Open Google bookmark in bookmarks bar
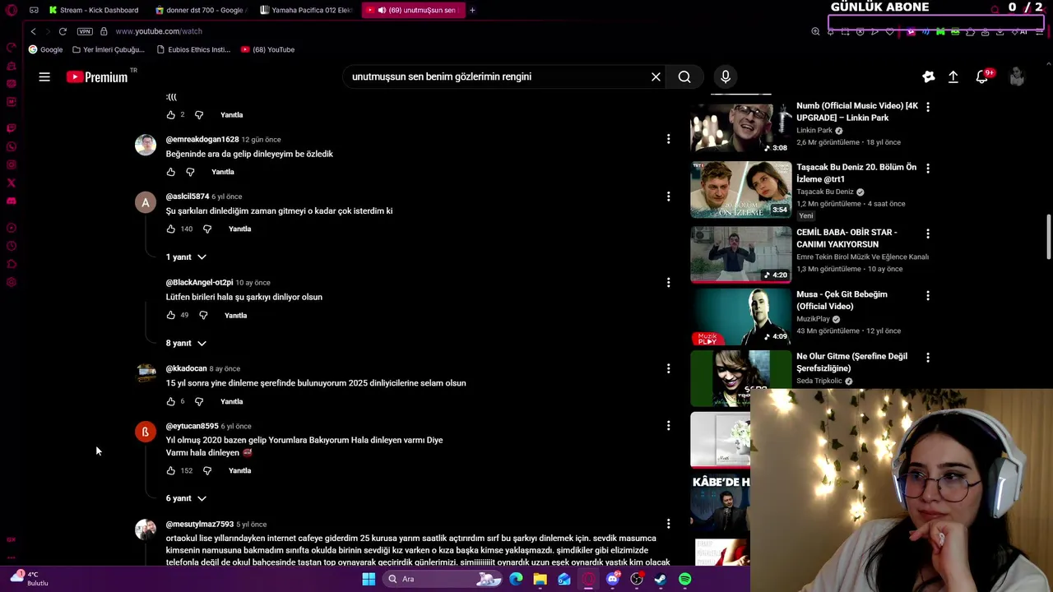 pyautogui.click(x=46, y=49)
